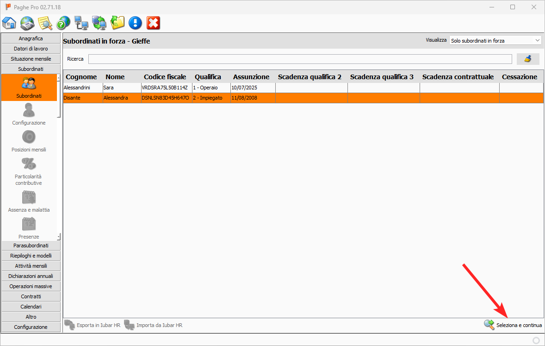The height and width of the screenshot is (346, 545).
Task: Expand the Parasubordinati sidebar section
Action: [31, 245]
